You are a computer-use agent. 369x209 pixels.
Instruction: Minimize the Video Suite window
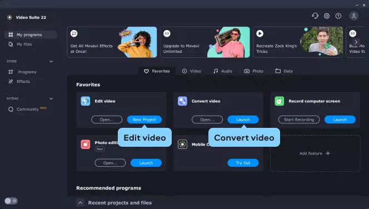pos(357,5)
